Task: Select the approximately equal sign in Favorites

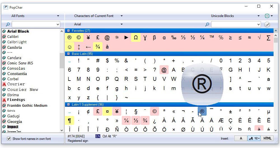Action: click(249, 38)
